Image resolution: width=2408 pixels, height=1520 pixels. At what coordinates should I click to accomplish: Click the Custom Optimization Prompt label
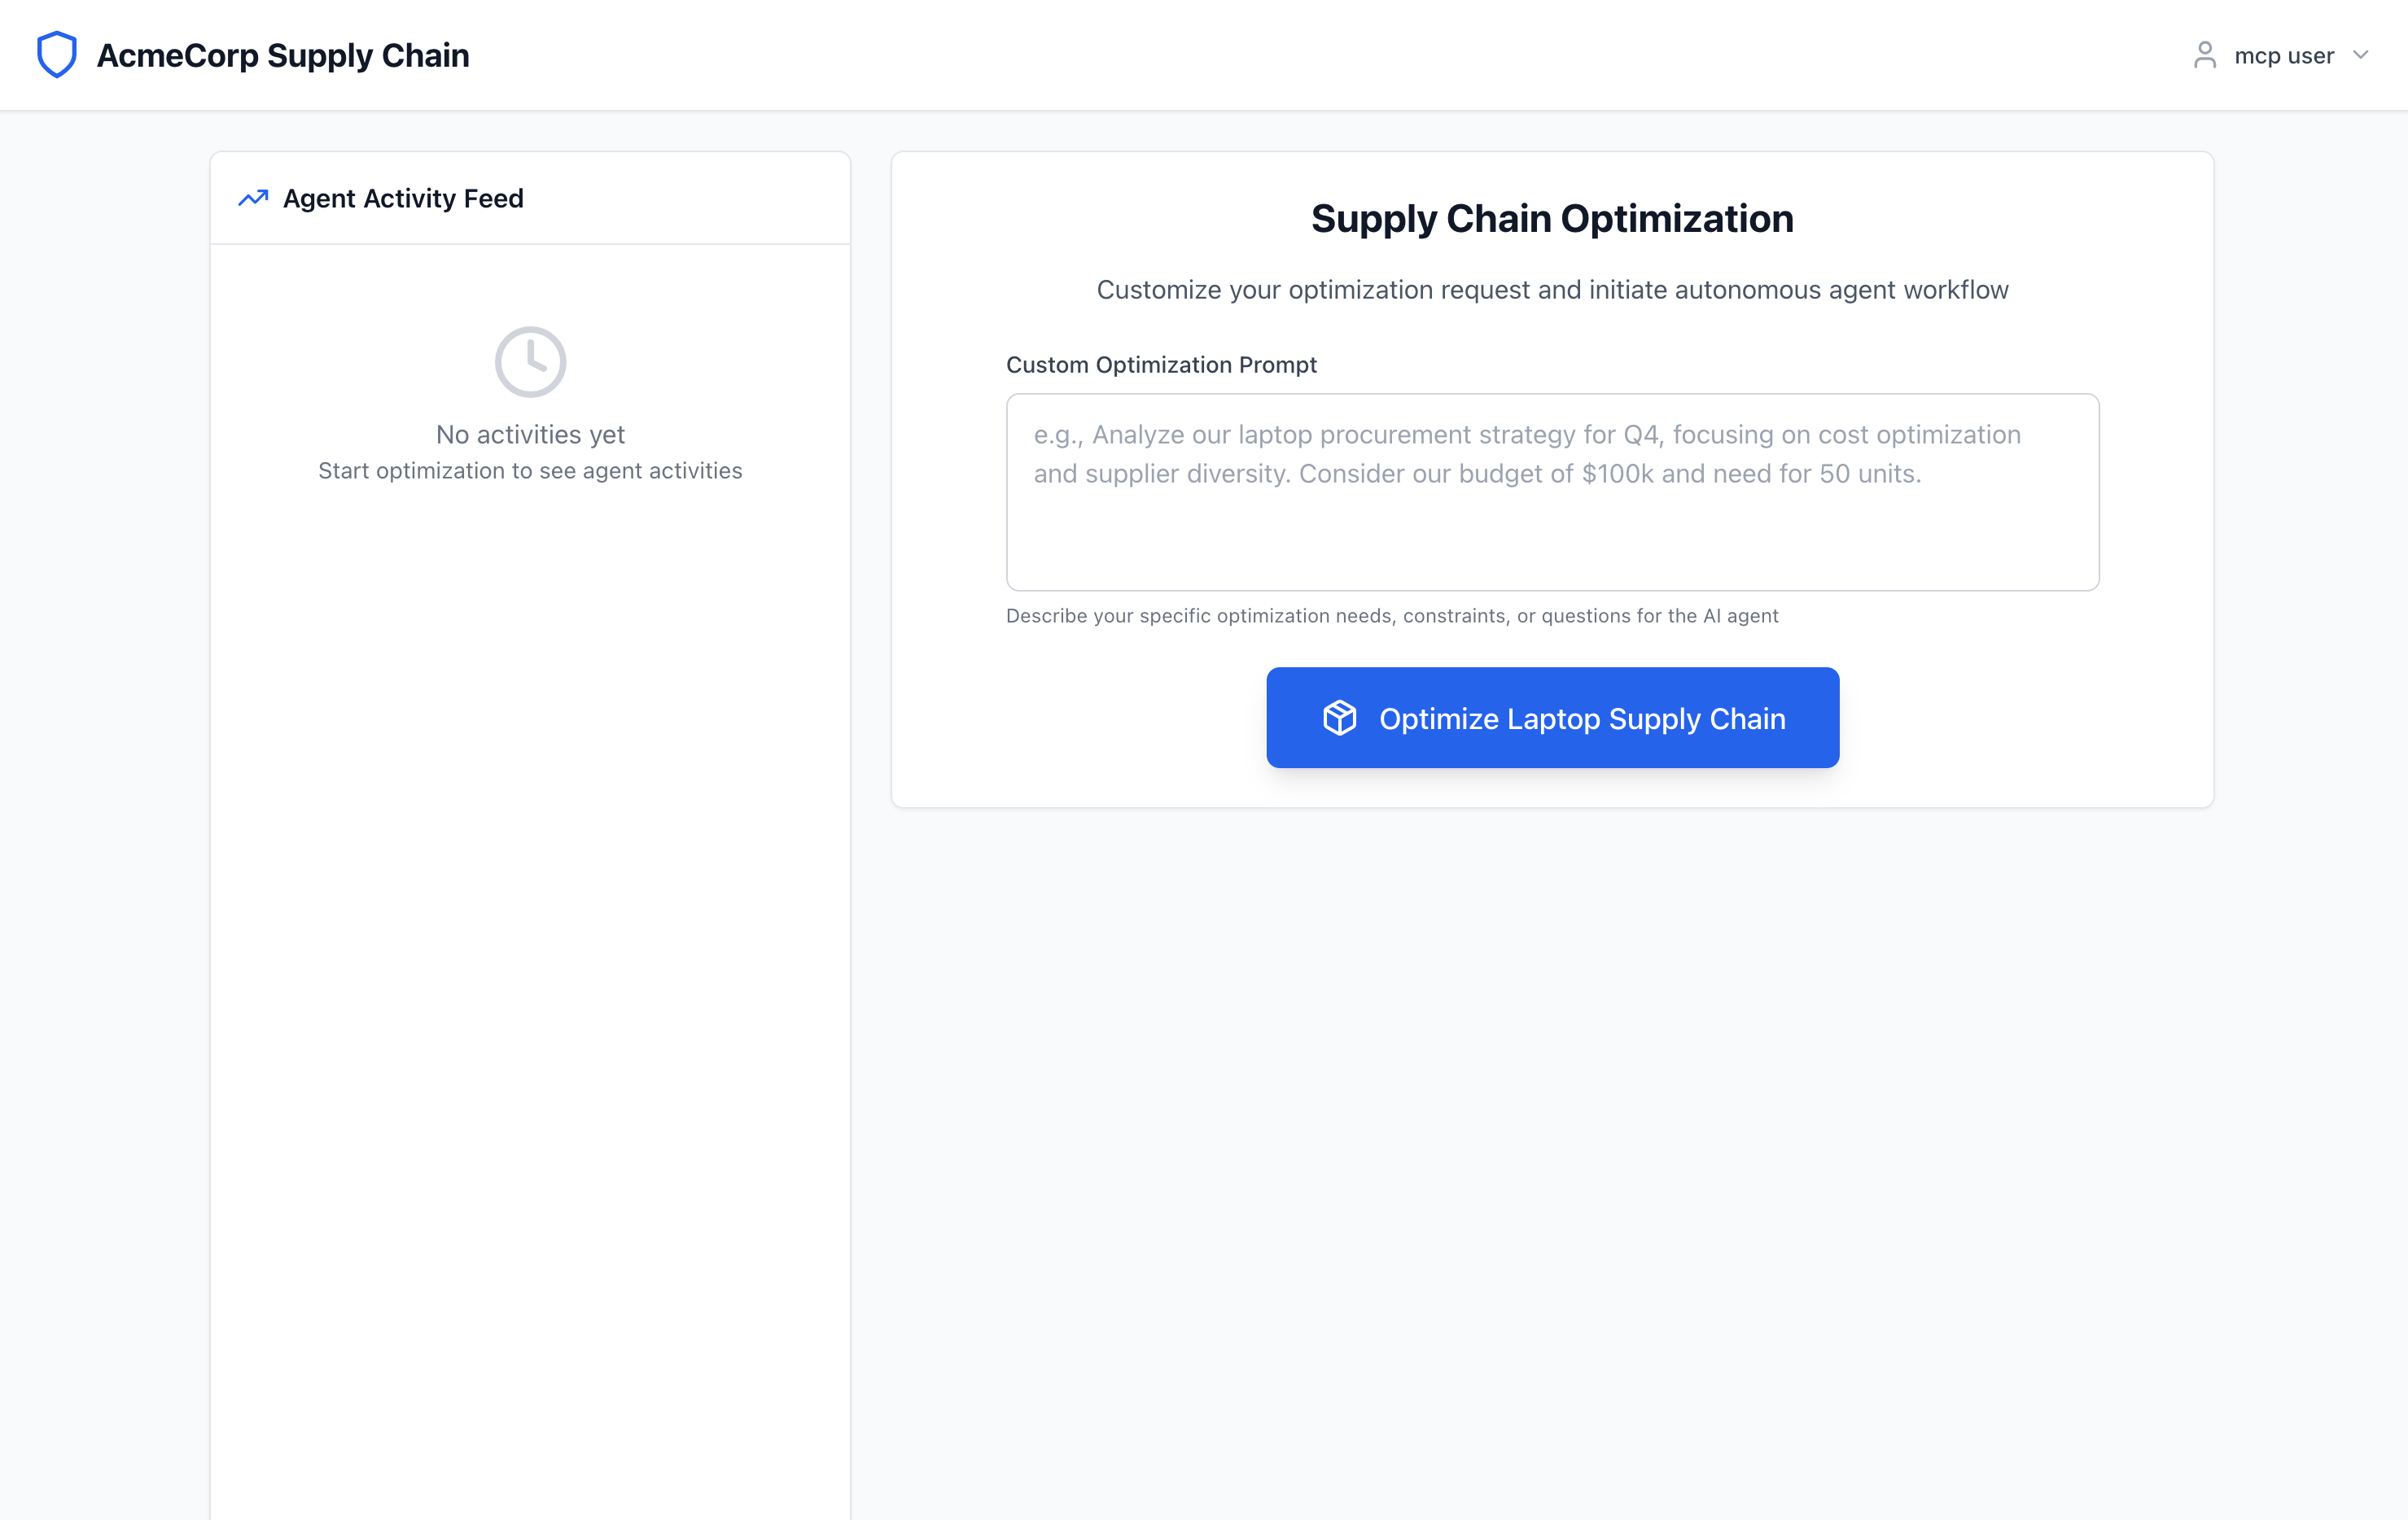tap(1161, 364)
